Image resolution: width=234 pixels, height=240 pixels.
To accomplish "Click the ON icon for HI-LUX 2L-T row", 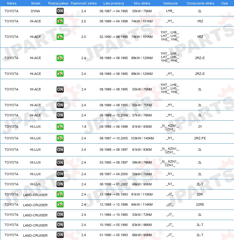I will click(x=60, y=184).
